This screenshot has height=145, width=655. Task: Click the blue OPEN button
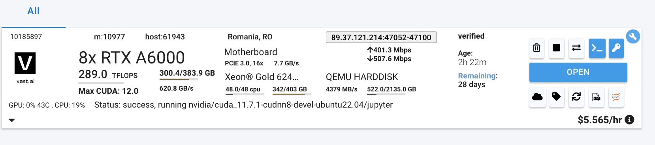(578, 72)
